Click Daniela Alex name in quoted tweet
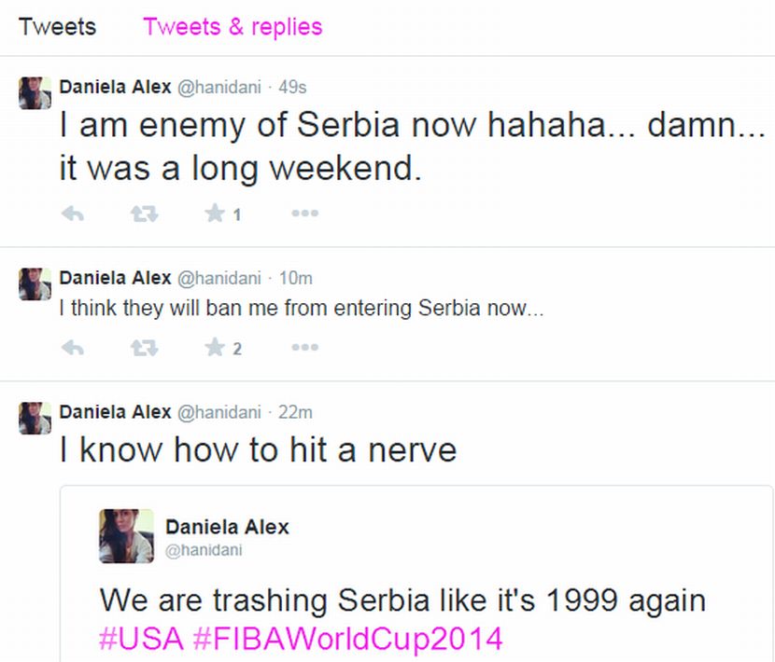The image size is (775, 662). point(227,527)
